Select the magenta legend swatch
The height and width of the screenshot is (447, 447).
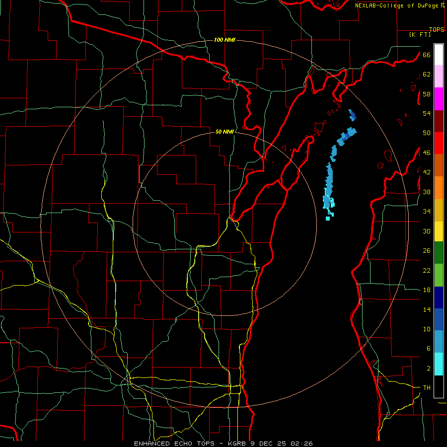point(439,99)
